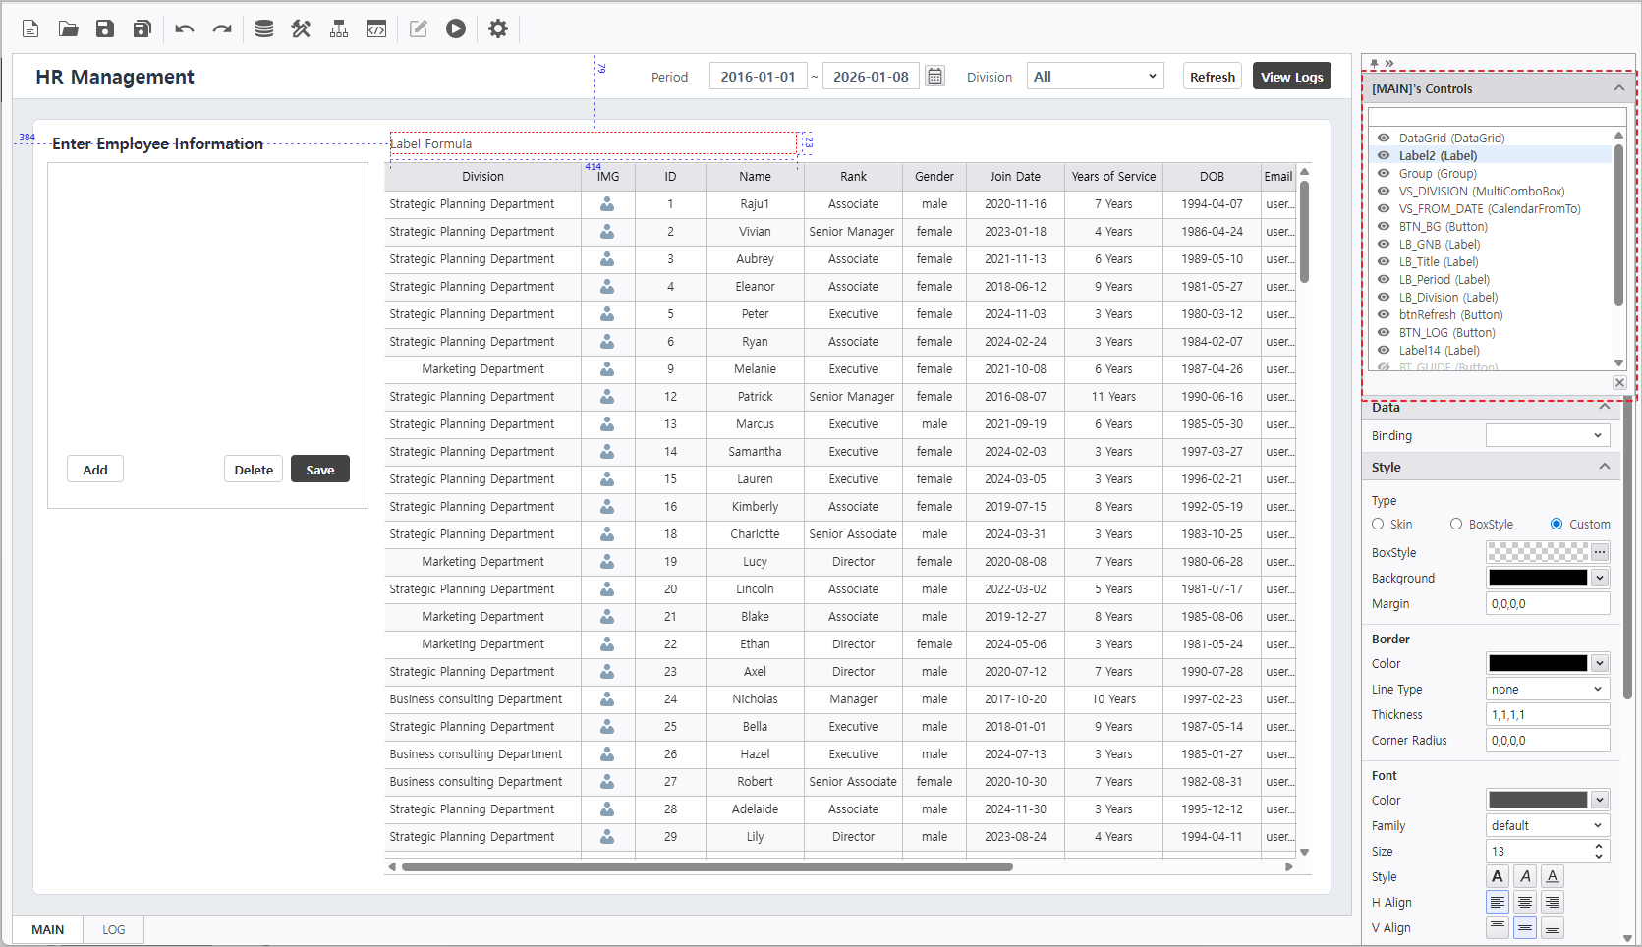The height and width of the screenshot is (947, 1642).
Task: Click the play/run preview button
Action: [x=455, y=28]
